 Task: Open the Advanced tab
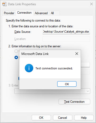click(41, 13)
